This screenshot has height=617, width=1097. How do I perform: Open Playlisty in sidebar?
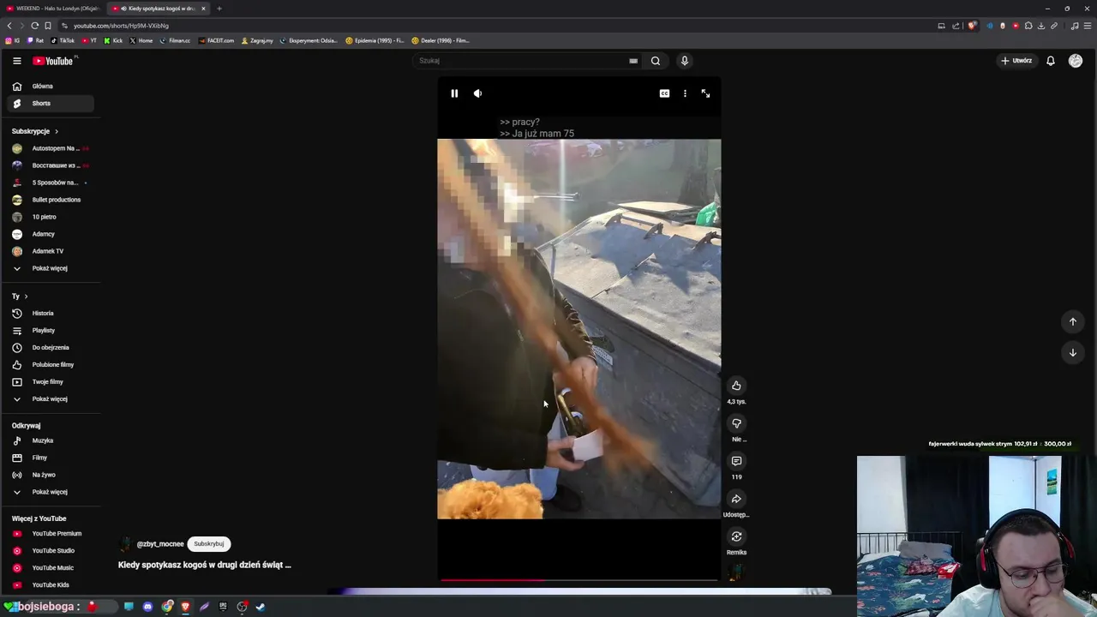coord(51,331)
